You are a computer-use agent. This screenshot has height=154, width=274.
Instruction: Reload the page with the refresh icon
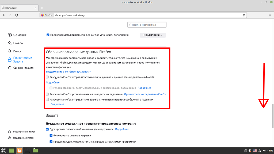[17, 15]
